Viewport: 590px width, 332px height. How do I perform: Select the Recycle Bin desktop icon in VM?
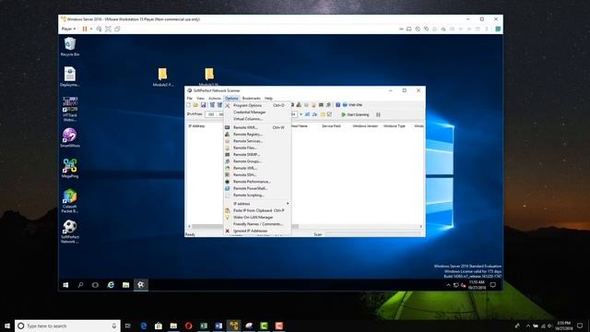(70, 47)
